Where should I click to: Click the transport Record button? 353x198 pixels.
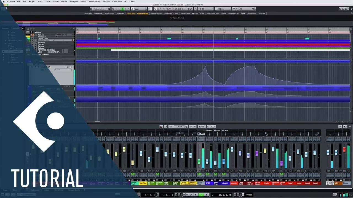[x=206, y=195]
